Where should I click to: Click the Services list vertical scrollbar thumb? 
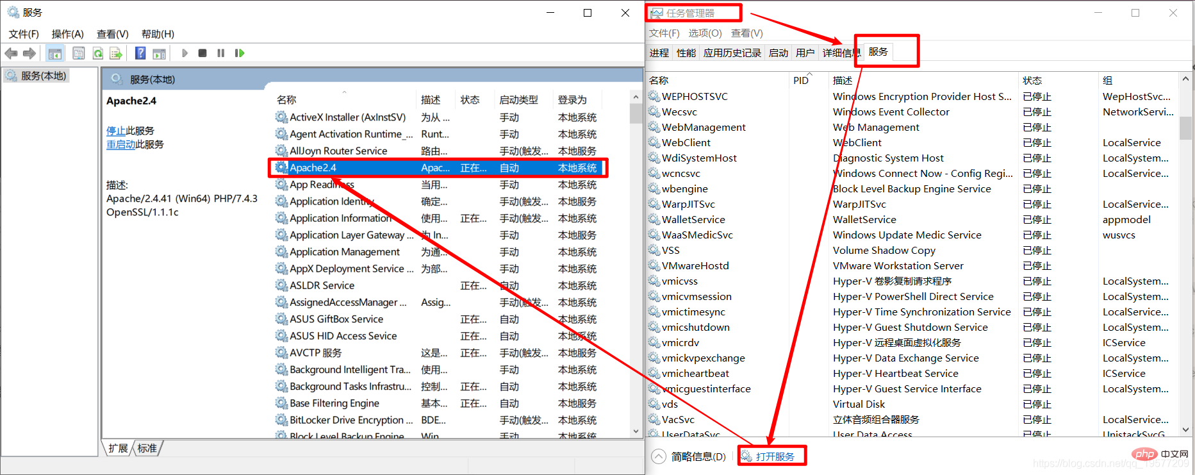click(636, 113)
